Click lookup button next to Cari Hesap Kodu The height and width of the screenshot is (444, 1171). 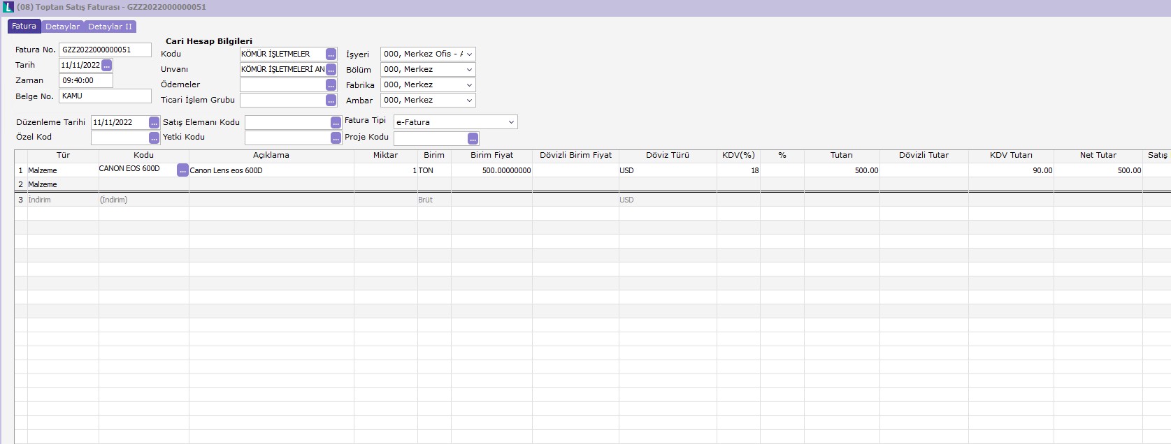pos(331,54)
